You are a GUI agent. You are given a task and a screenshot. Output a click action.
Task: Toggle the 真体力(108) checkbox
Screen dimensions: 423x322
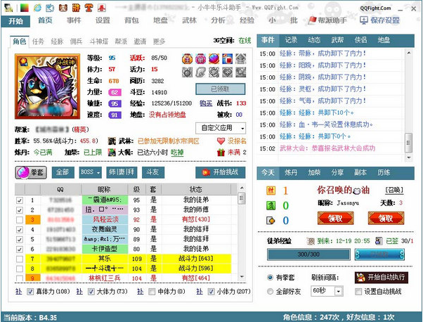(30, 292)
